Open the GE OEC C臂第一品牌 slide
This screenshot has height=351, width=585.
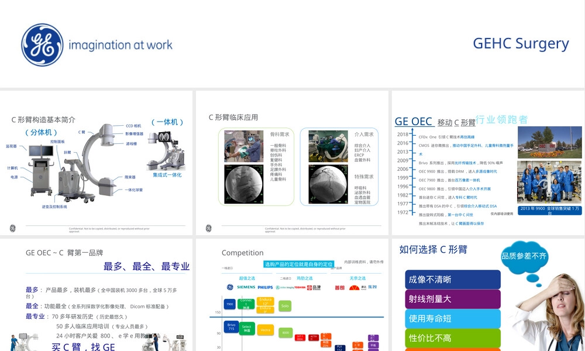click(97, 295)
